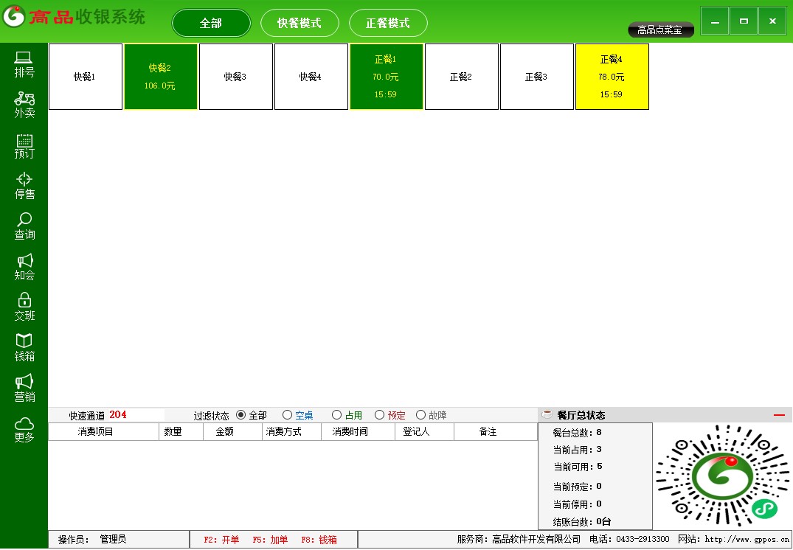793x550 pixels.
Task: Select the 停售 stop-sale icon
Action: (24, 180)
